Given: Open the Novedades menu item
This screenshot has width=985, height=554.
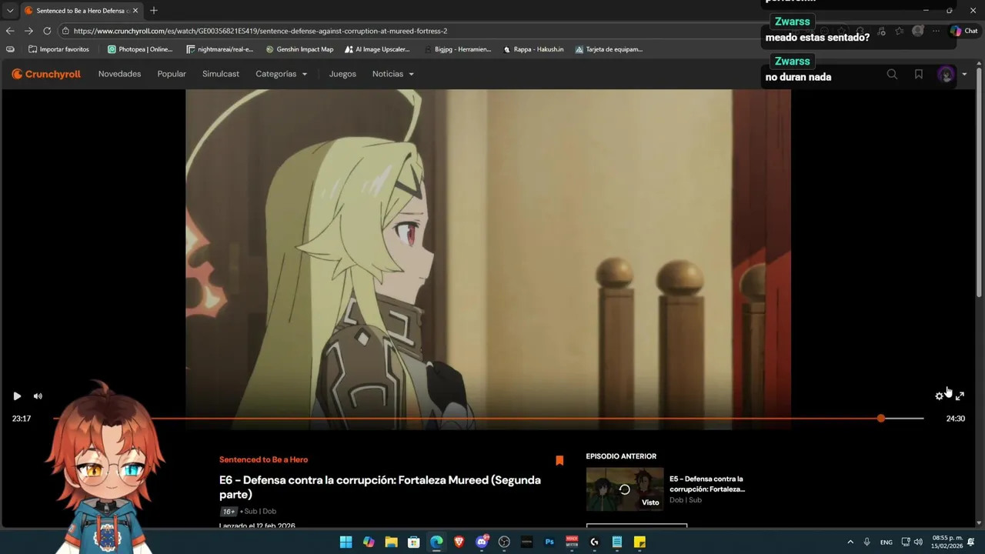Looking at the screenshot, I should pos(119,74).
